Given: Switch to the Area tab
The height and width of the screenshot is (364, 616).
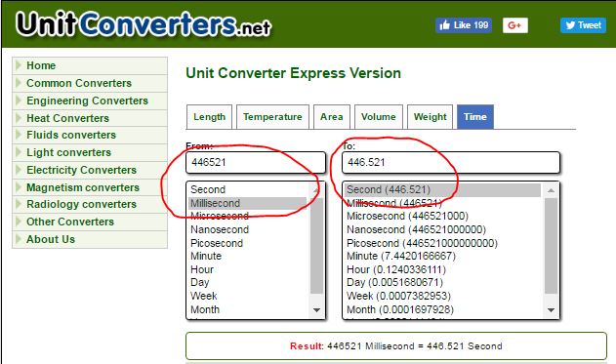Looking at the screenshot, I should (x=332, y=117).
